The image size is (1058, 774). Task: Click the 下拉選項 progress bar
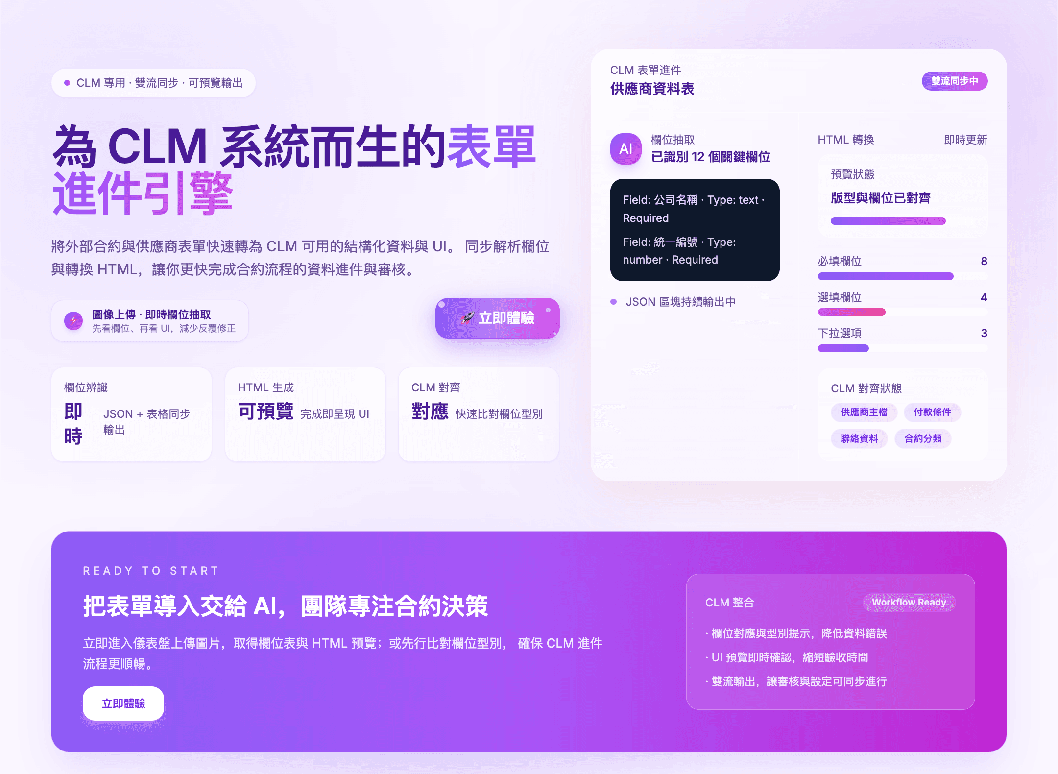(903, 348)
